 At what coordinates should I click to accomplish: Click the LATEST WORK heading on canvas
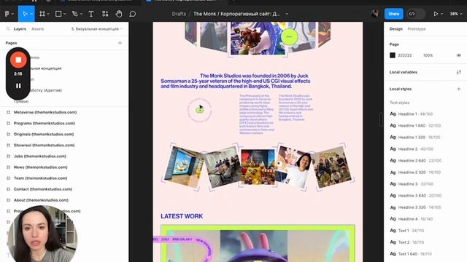(x=182, y=216)
